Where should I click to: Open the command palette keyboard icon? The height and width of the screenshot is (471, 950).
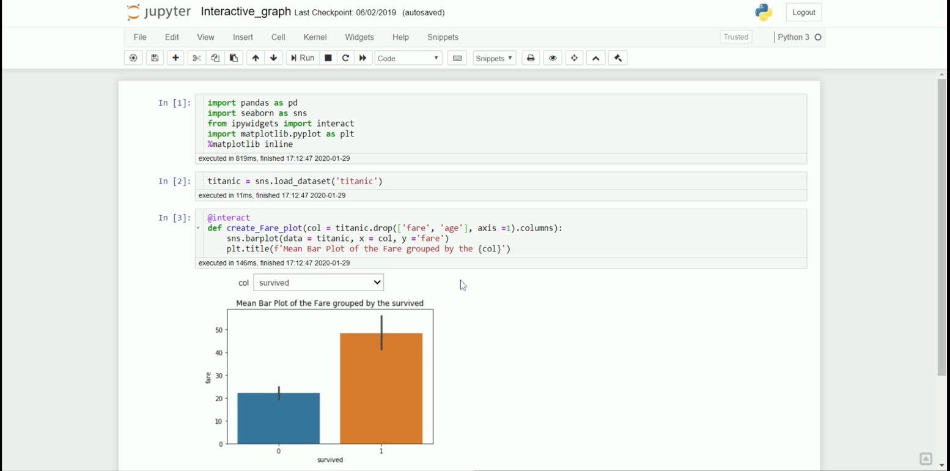(x=457, y=57)
